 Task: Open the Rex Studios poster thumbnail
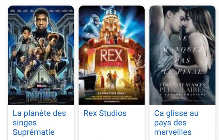tap(112, 55)
